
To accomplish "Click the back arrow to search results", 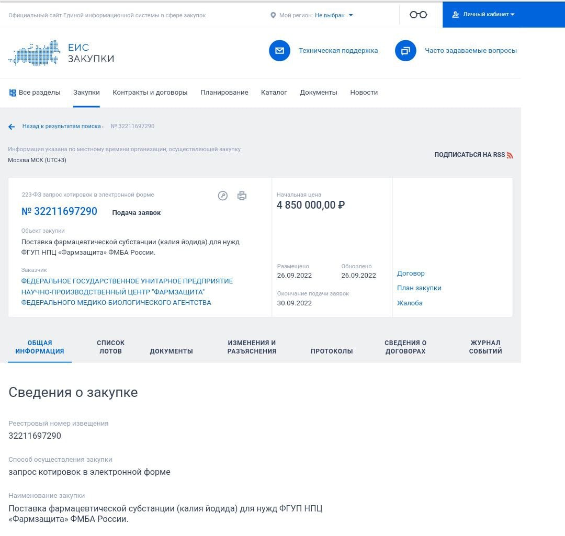I will (12, 127).
